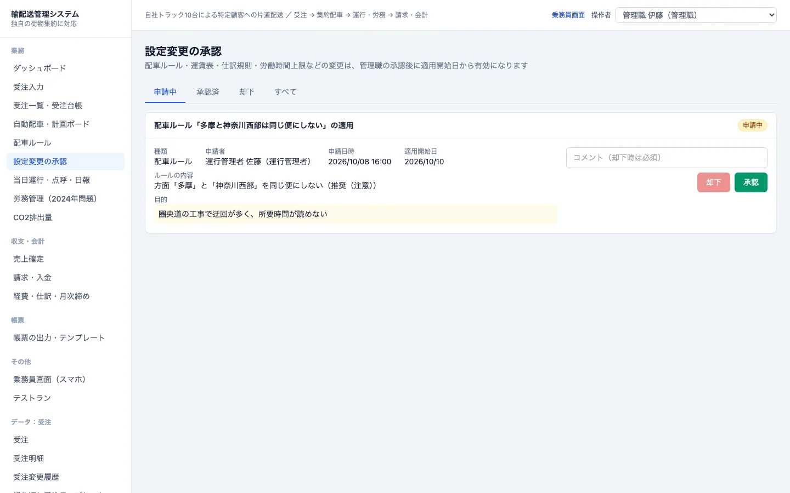Screen dimensions: 790x493
Task: Click the 輸配送管理システム app title
Action: pyautogui.click(x=45, y=14)
